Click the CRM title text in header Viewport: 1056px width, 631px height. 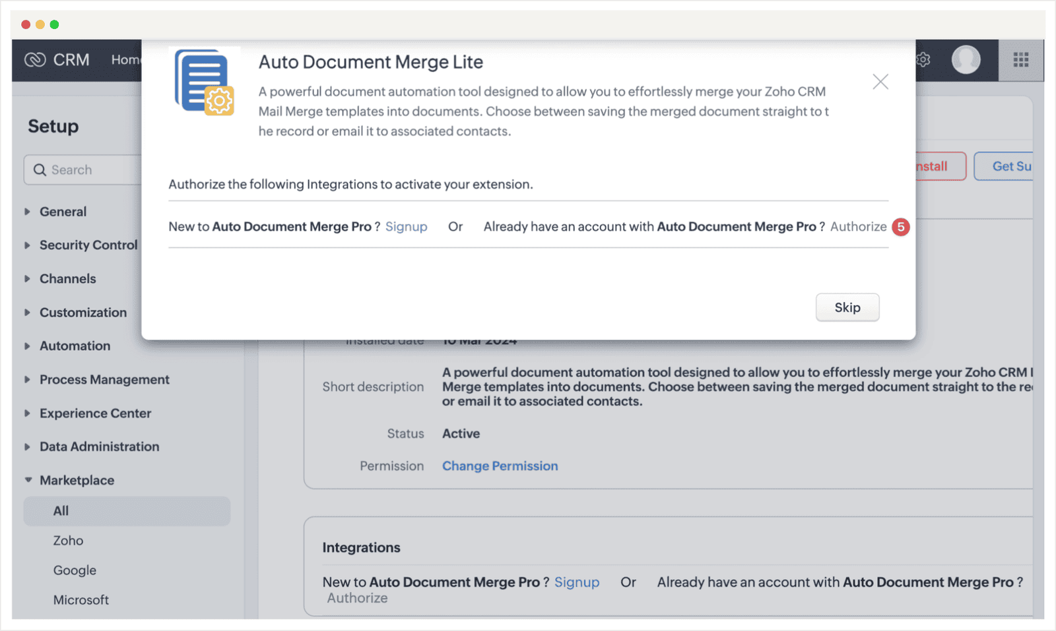tap(71, 60)
